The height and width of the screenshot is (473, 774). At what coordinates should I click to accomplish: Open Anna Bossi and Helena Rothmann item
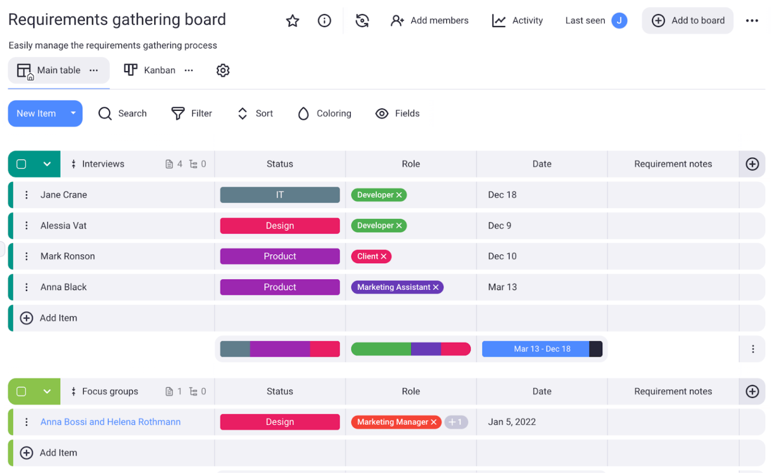click(x=110, y=422)
